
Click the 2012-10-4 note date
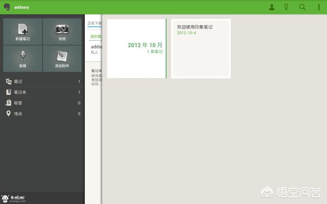186,33
